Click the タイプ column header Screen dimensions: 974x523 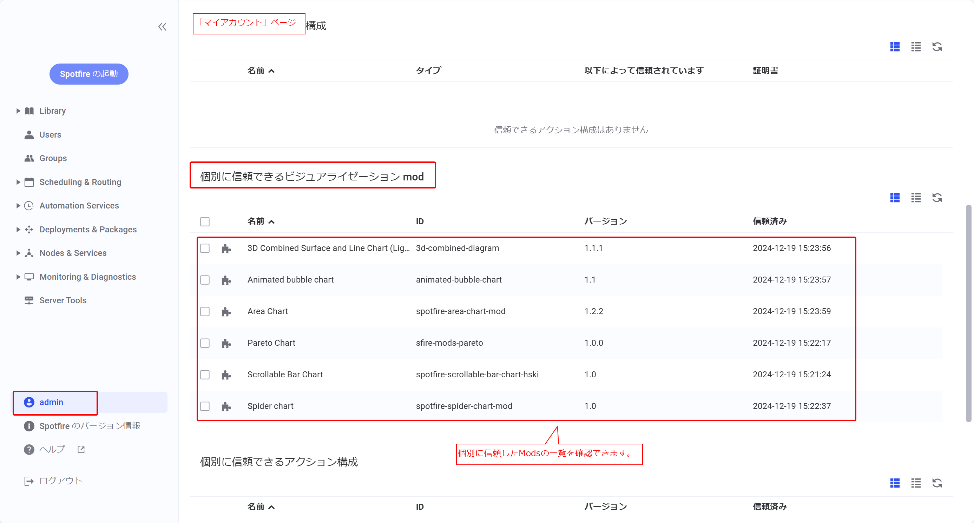tap(428, 71)
